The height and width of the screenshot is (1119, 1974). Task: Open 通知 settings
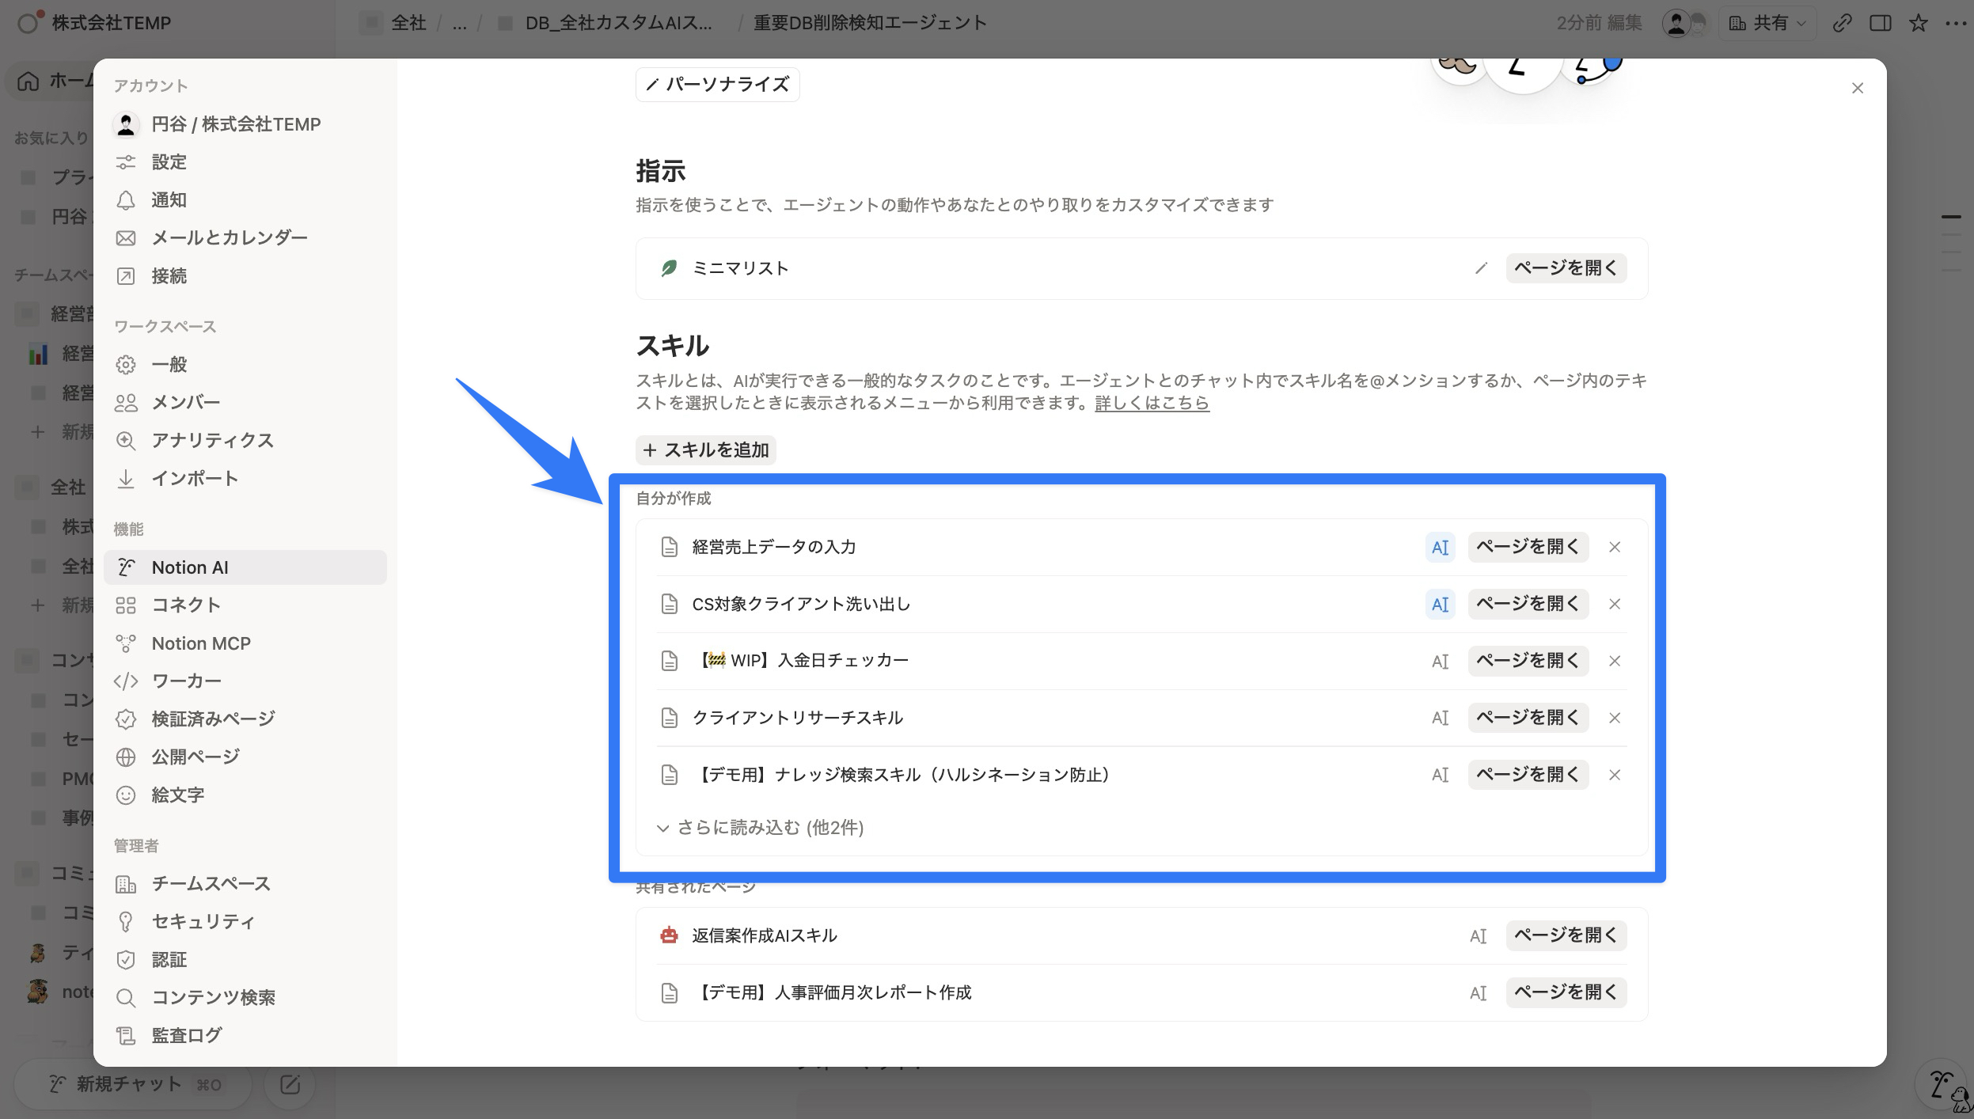click(x=245, y=200)
